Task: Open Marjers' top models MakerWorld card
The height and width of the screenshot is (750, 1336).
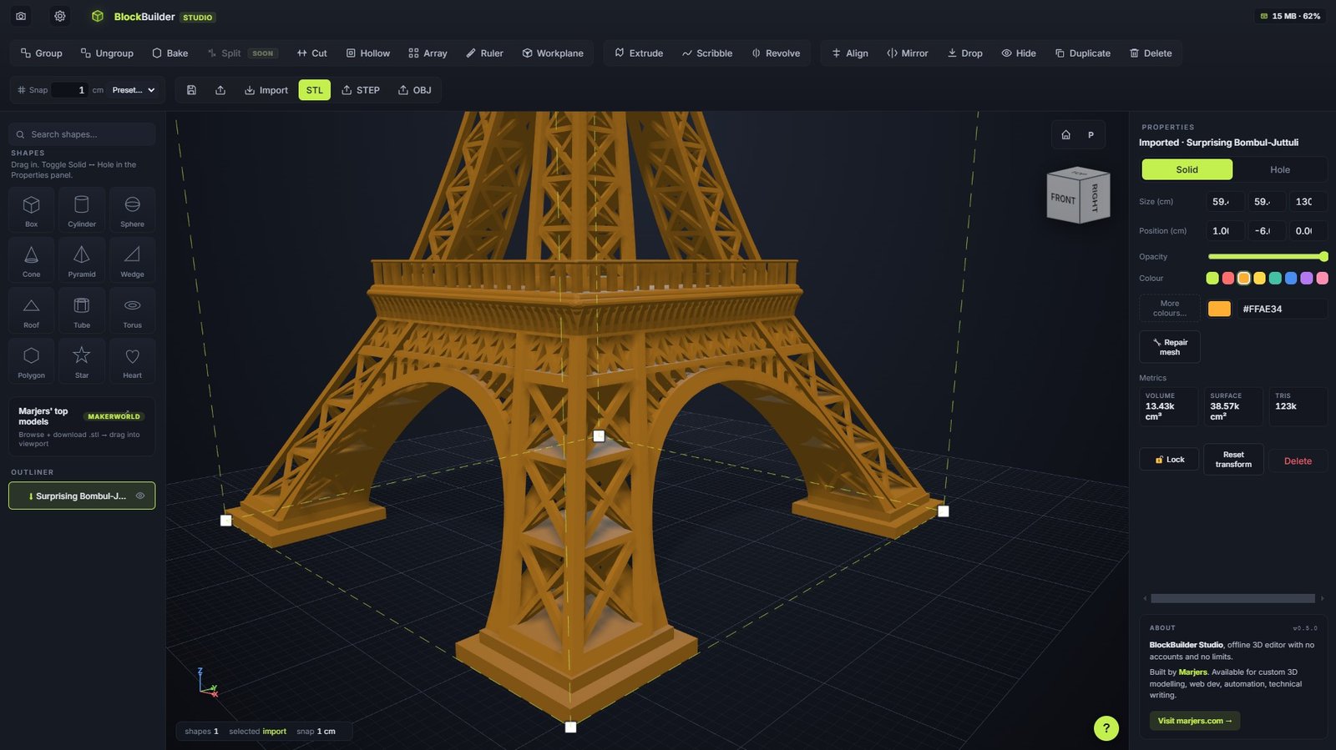Action: [x=82, y=426]
